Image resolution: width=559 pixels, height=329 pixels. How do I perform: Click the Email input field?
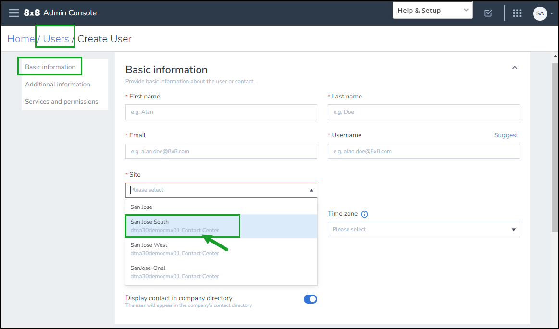click(221, 151)
